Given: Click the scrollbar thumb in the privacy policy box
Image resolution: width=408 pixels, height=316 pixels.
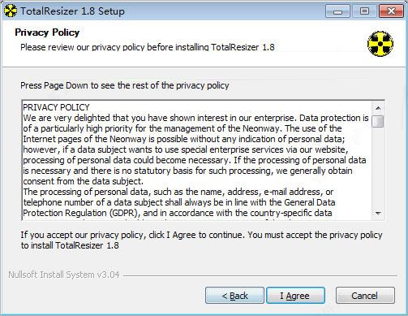Looking at the screenshot, I should pyautogui.click(x=378, y=121).
